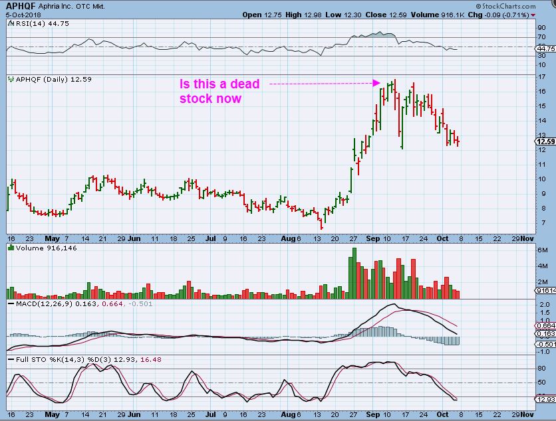Click the '80' stochastic axis label
This screenshot has height=421, width=556.
541,369
